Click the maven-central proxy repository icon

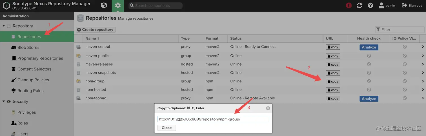point(78,47)
